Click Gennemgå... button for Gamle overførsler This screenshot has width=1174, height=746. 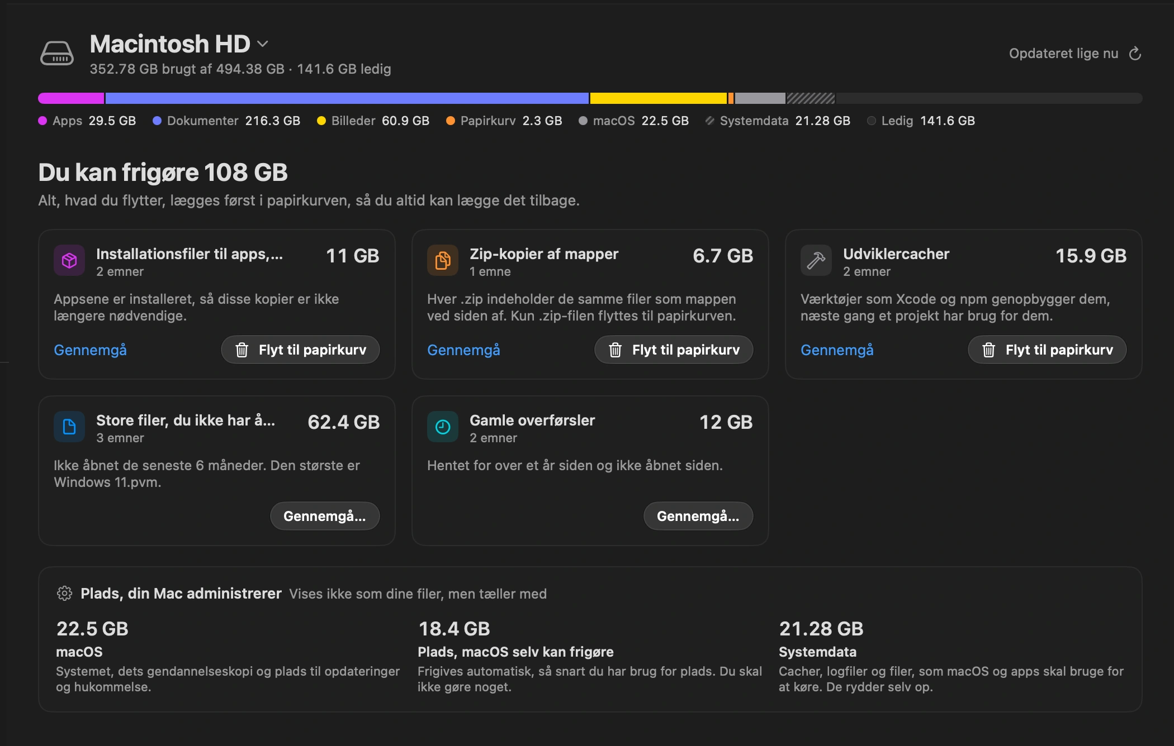tap(698, 516)
